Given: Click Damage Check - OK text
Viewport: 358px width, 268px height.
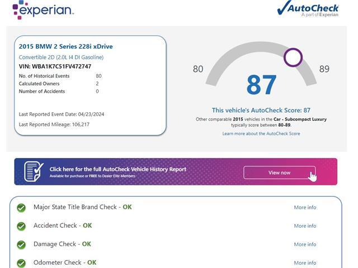Looking at the screenshot, I should [62, 244].
